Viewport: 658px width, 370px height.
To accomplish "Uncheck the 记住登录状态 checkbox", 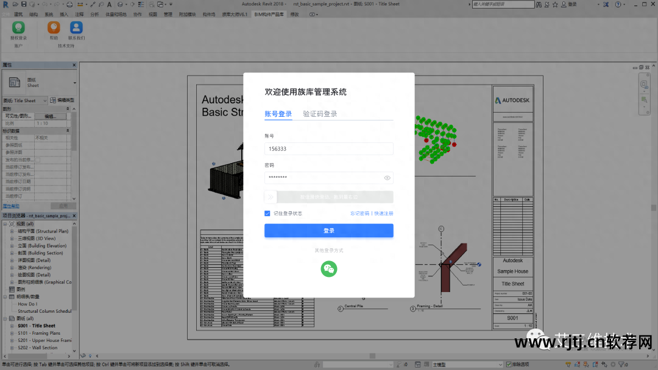I will click(x=266, y=213).
